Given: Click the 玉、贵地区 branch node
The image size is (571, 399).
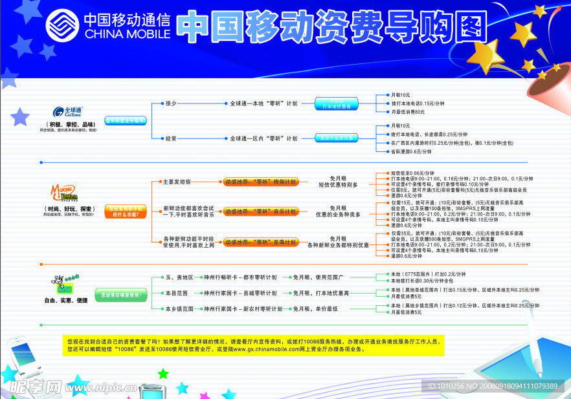Looking at the screenshot, I should (179, 277).
